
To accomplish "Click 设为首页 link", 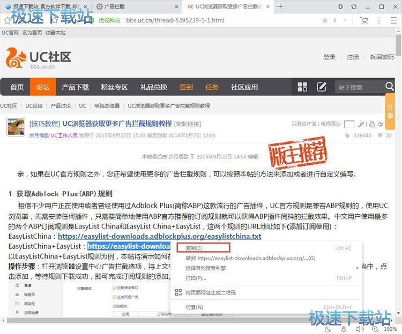I will pos(32,33).
